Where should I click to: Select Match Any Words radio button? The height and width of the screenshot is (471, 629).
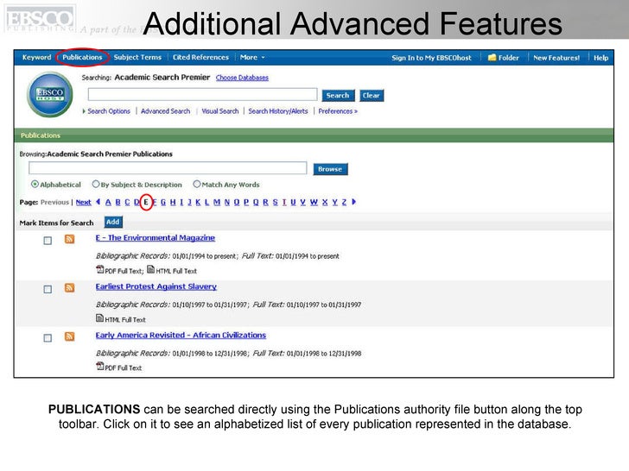pos(197,185)
